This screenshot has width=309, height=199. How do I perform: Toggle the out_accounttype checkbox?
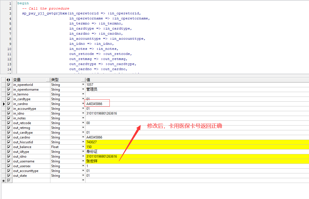(9, 171)
